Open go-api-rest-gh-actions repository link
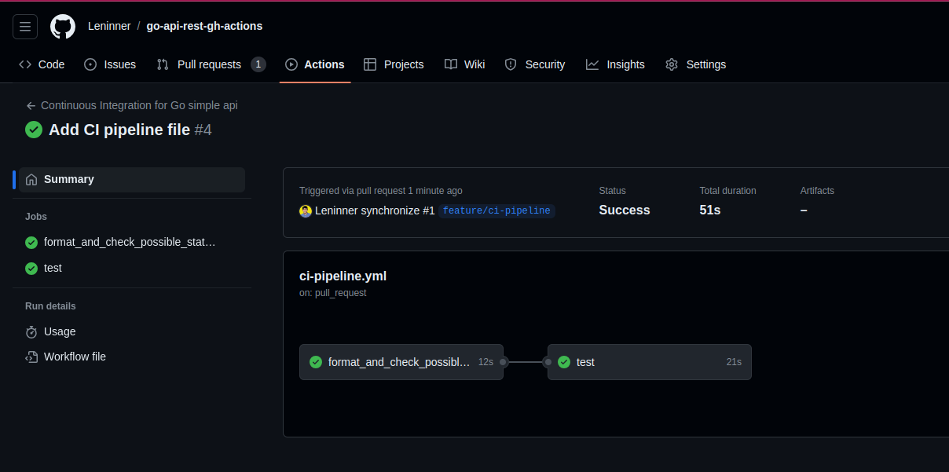 click(204, 26)
